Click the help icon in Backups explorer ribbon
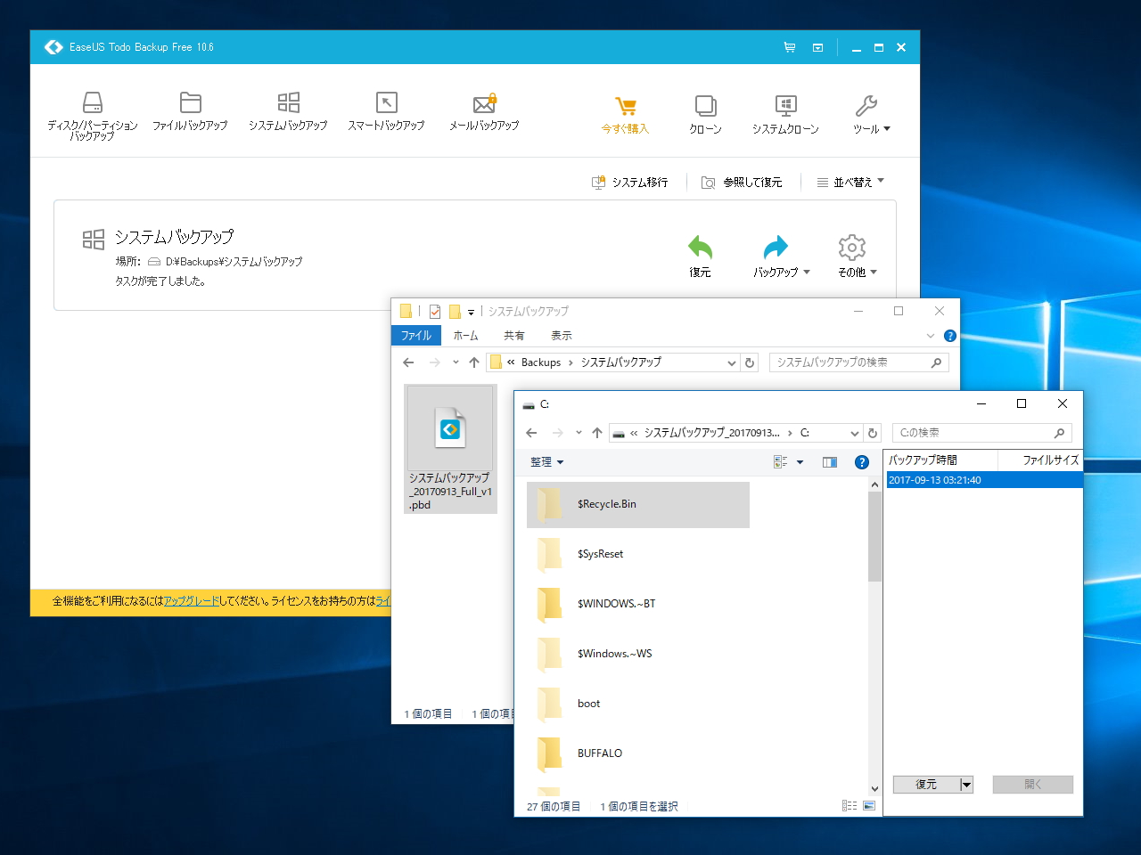This screenshot has width=1141, height=855. pyautogui.click(x=950, y=336)
